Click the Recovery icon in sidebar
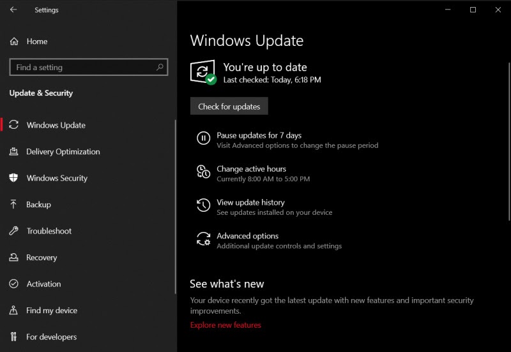This screenshot has height=352, width=511. [x=13, y=258]
